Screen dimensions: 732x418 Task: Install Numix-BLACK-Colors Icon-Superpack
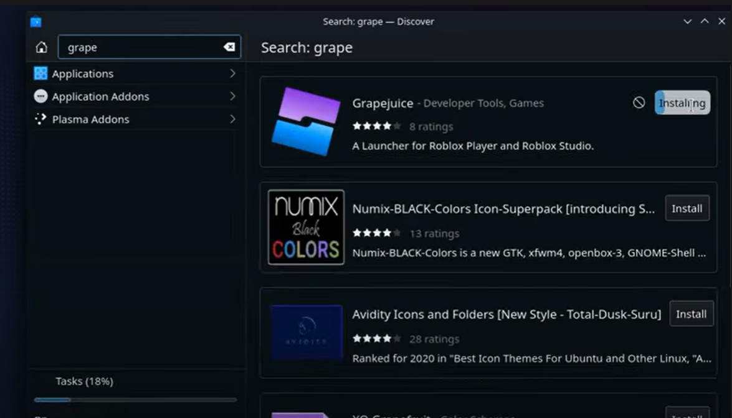[687, 208]
